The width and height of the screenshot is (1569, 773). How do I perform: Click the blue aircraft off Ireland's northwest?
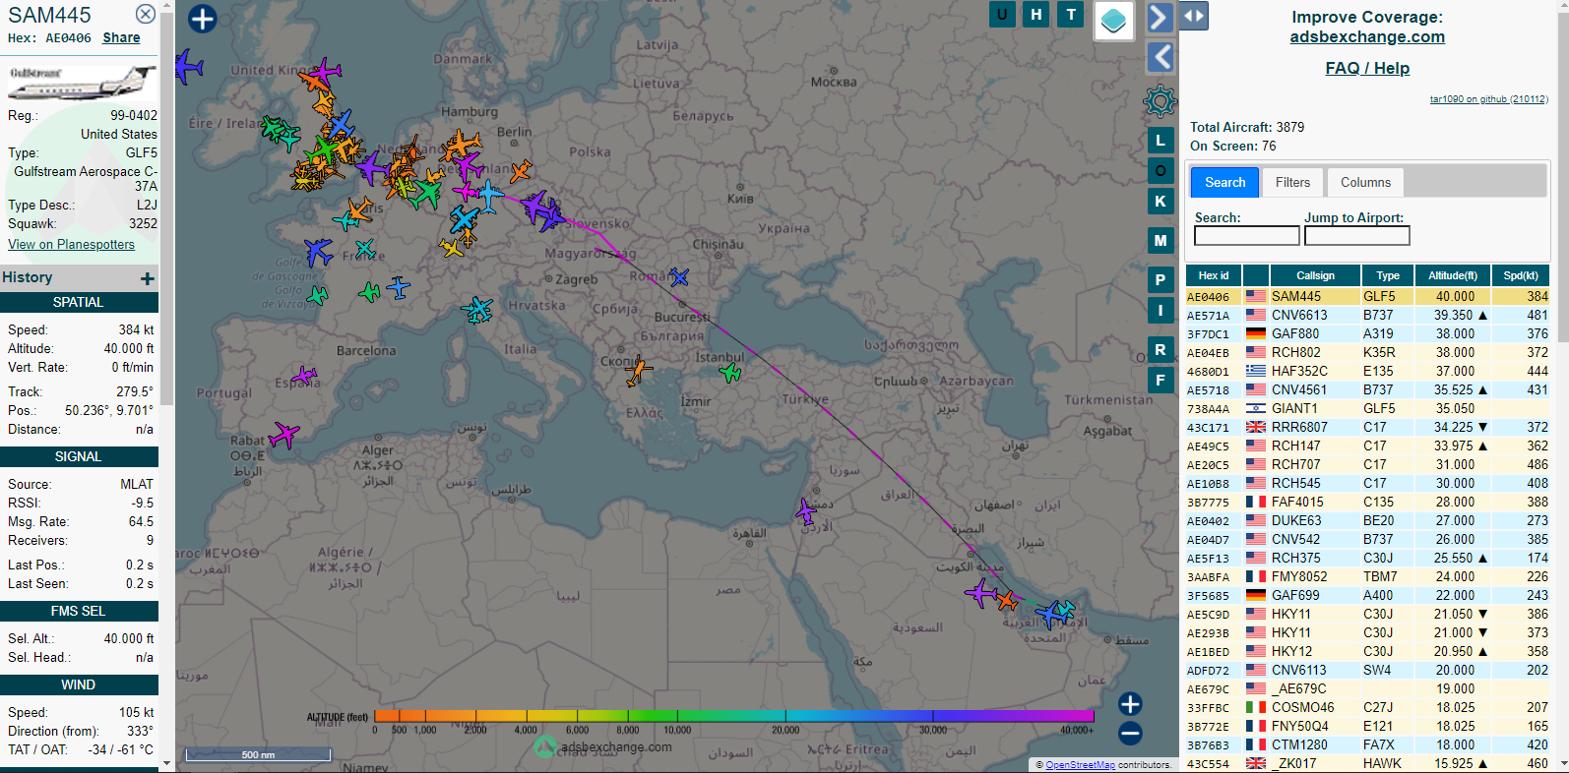[187, 67]
